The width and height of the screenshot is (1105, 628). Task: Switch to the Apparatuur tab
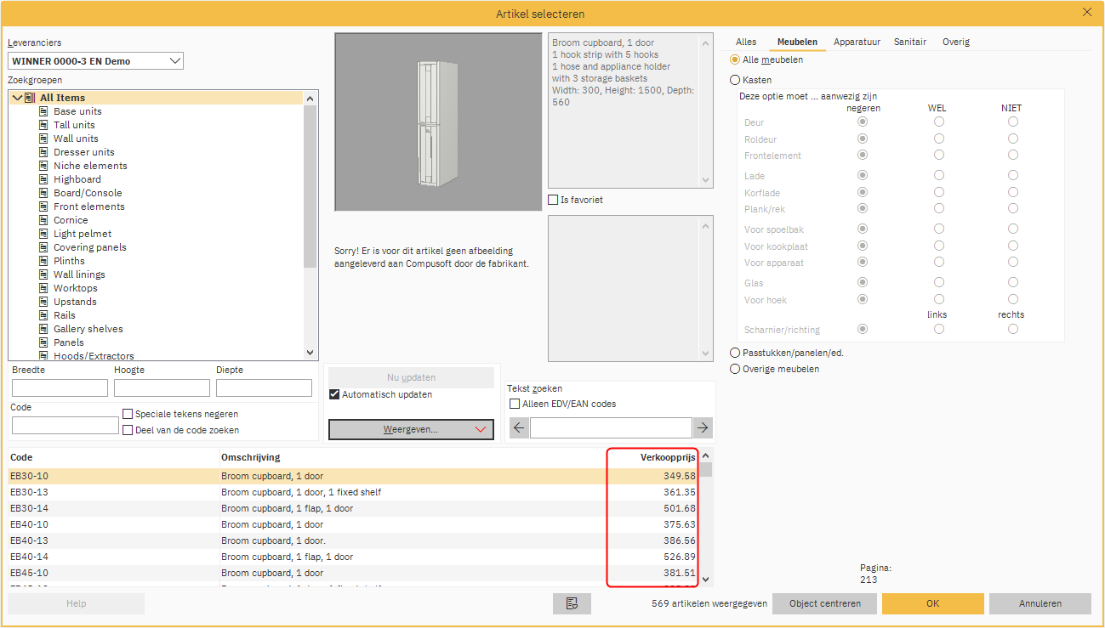(857, 41)
